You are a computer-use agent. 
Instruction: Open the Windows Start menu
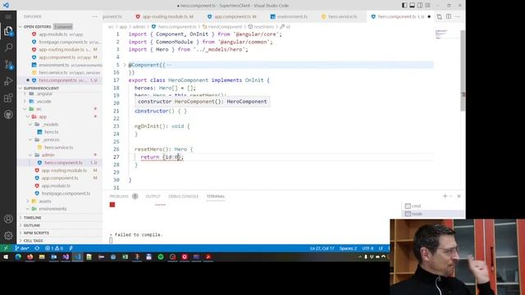[x=6, y=256]
